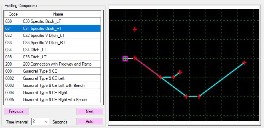The image size is (264, 128).
Task: Start Auto playback of components
Action: 90,121
